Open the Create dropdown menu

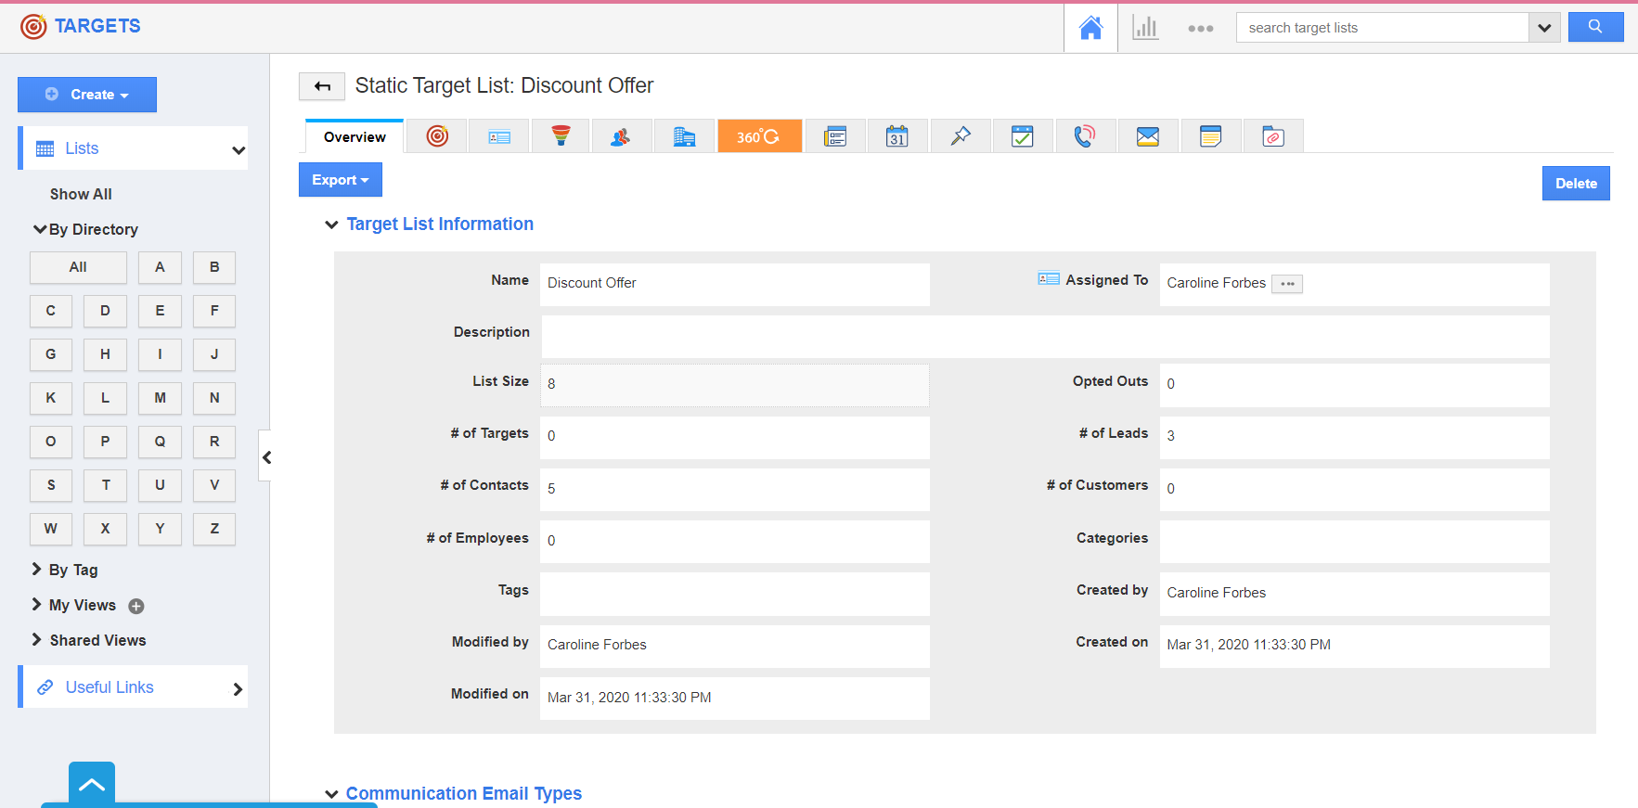click(x=87, y=95)
